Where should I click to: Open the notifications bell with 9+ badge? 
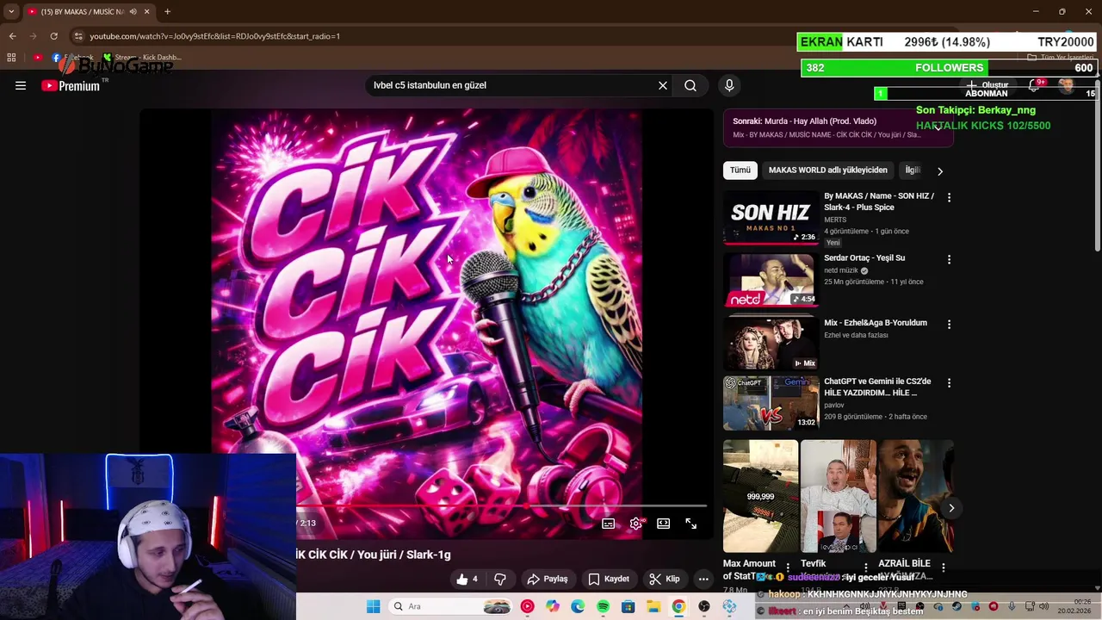coord(1033,85)
